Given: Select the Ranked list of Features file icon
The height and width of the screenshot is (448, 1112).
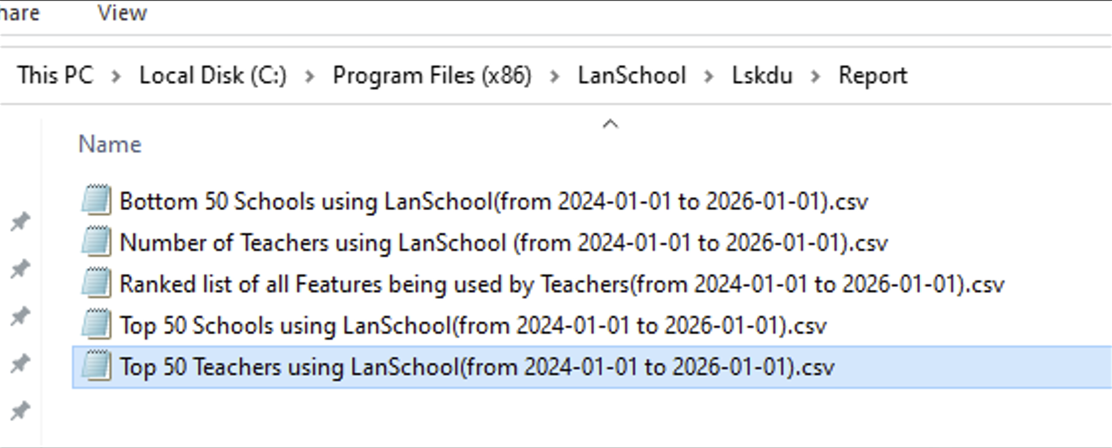Looking at the screenshot, I should tap(96, 283).
